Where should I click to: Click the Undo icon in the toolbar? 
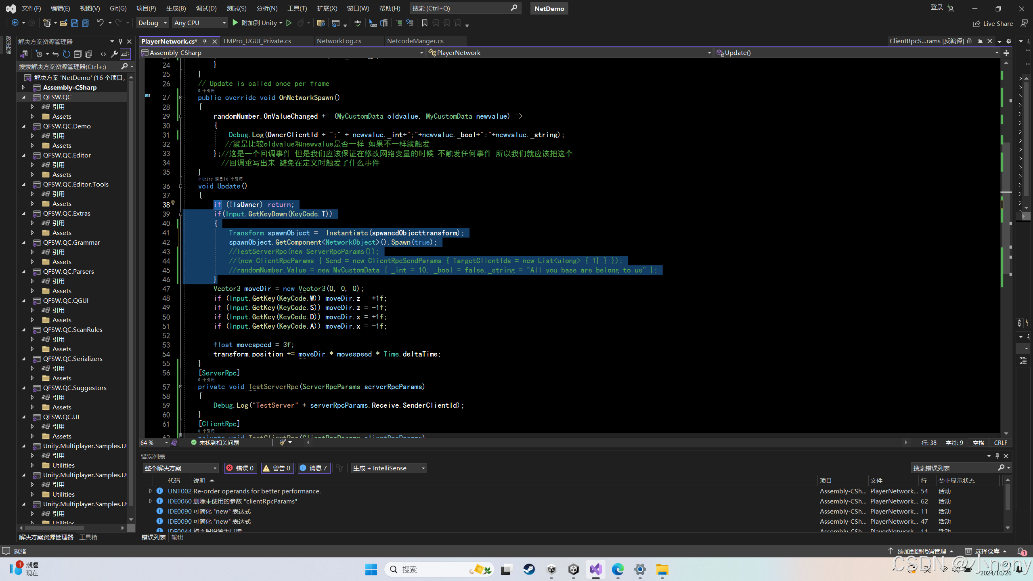[101, 23]
